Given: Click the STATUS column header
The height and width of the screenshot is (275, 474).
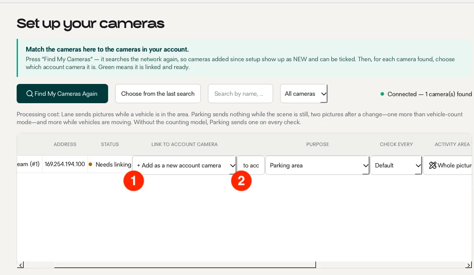Looking at the screenshot, I should tap(110, 144).
